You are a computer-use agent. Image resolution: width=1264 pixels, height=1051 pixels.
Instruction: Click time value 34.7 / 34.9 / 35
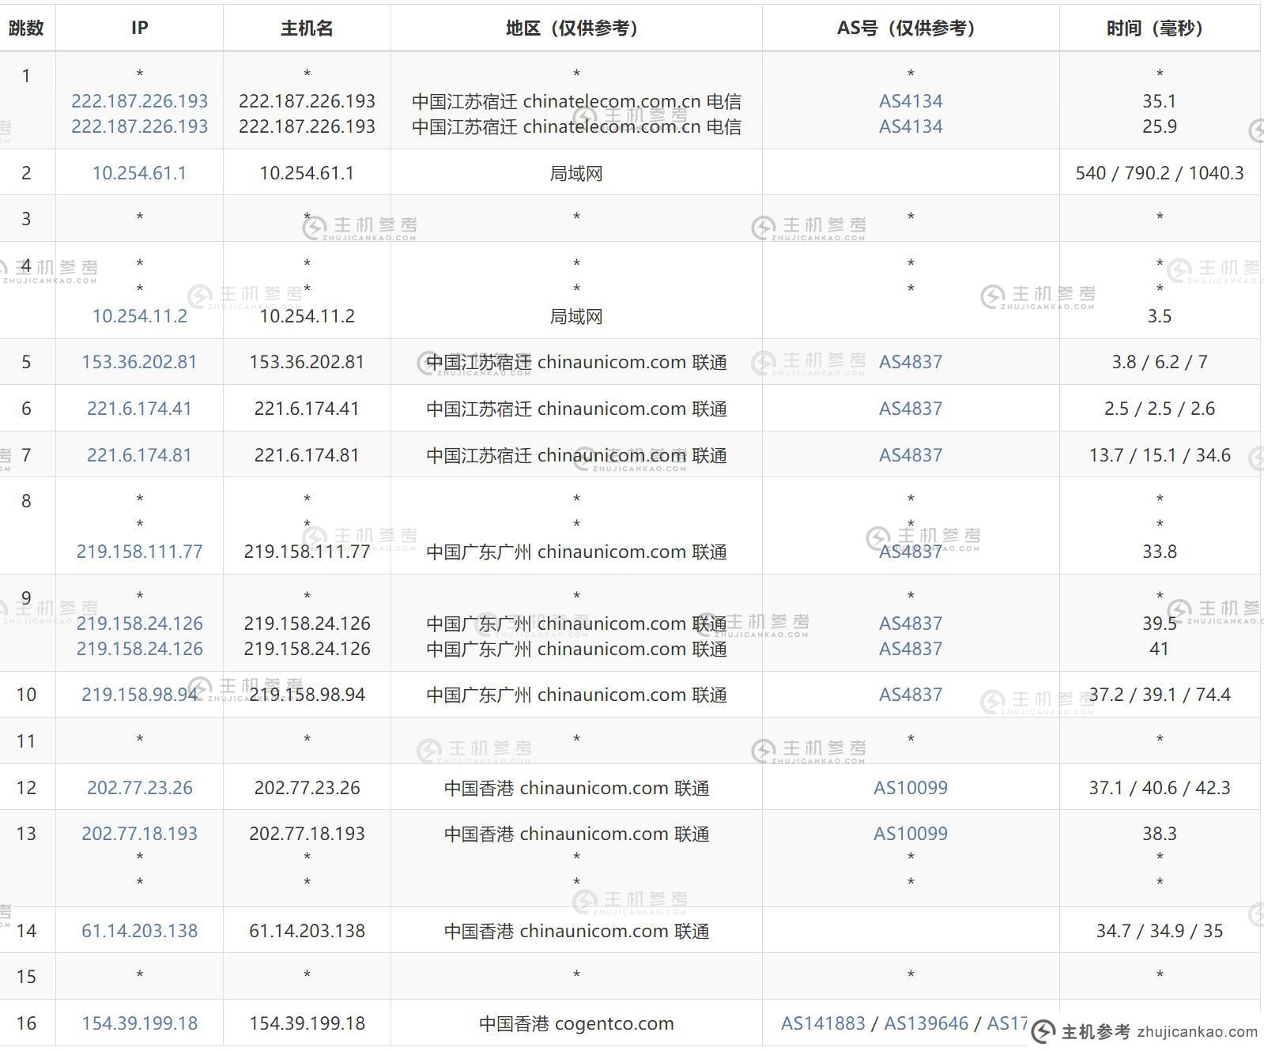[1160, 931]
